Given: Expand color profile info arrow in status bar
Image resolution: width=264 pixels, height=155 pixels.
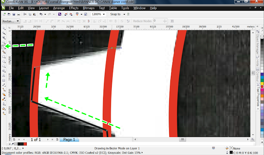Looking at the screenshot, I should (x=142, y=153).
